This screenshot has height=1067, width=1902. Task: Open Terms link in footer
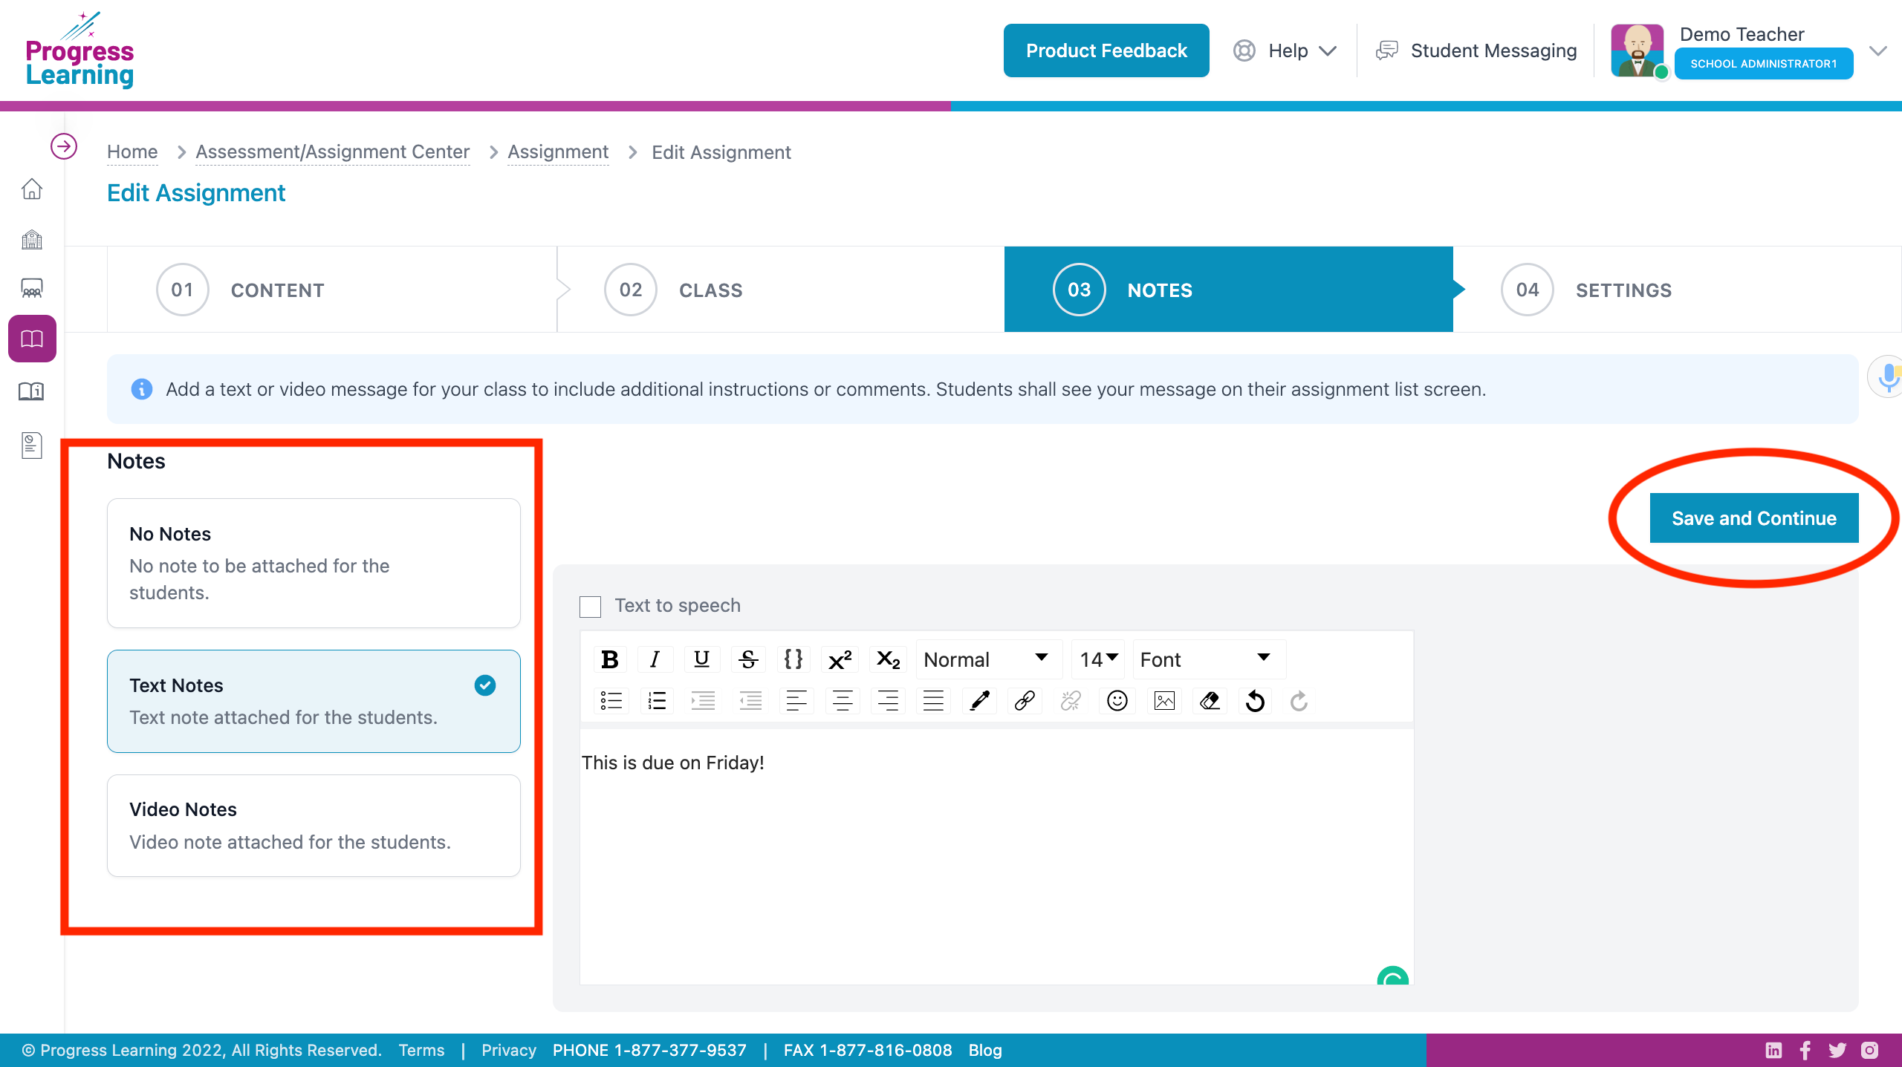tap(421, 1050)
